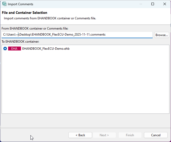Maximize the Import Comments window
171x142 pixels.
153,4
